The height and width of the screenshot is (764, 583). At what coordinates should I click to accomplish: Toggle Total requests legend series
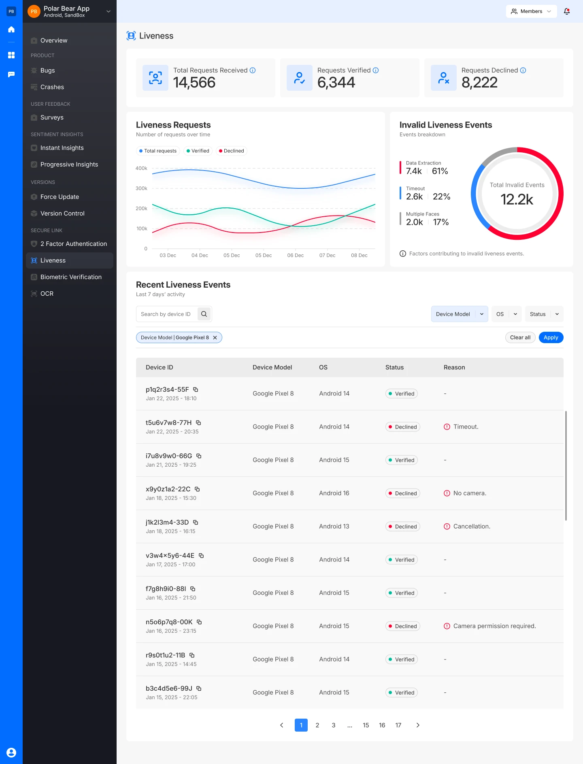point(158,151)
